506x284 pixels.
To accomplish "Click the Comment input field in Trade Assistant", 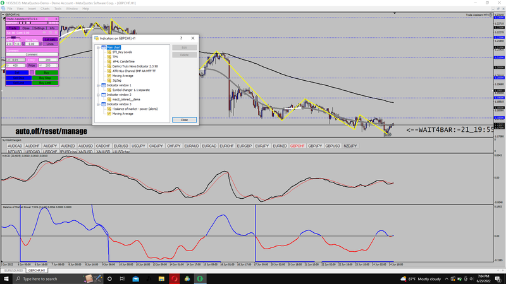I will tap(33, 55).
